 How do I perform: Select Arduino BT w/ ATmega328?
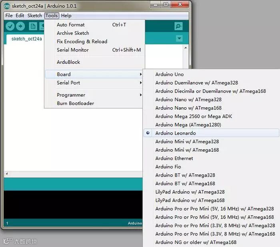[x=211, y=175]
